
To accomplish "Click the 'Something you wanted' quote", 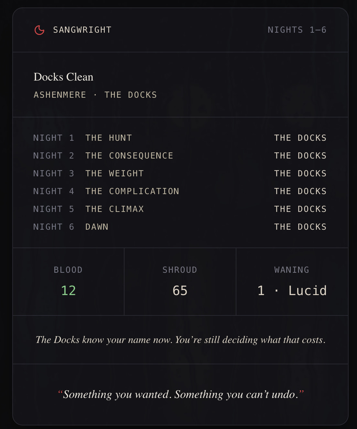I will pyautogui.click(x=180, y=394).
